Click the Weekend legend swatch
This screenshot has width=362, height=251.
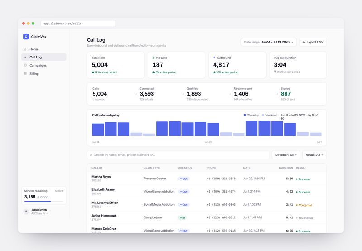coord(263,115)
